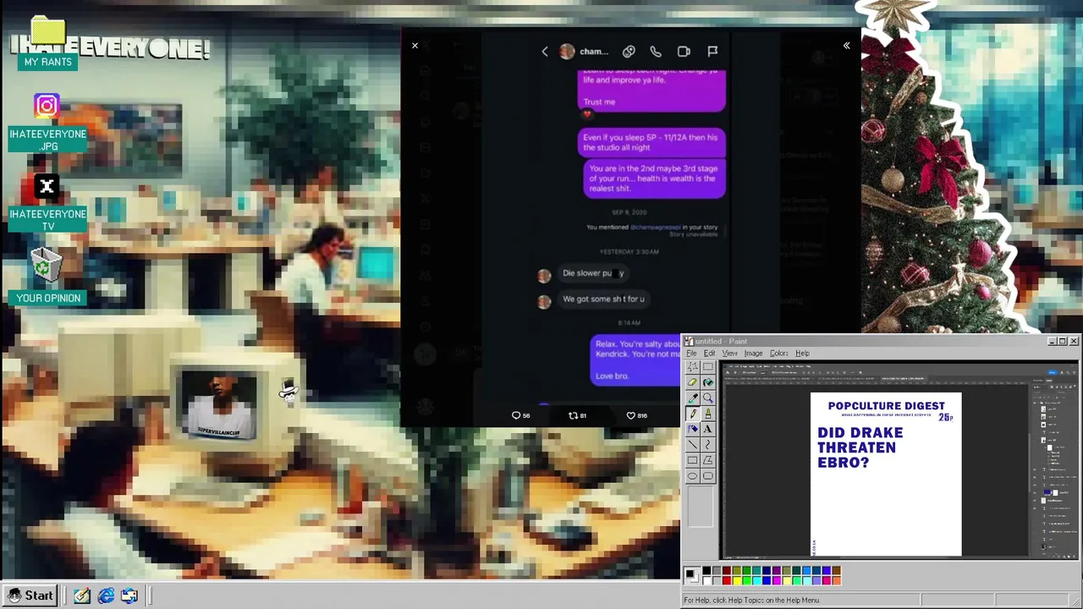Pick the Fill With Color bucket tool
This screenshot has width=1083, height=609.
[707, 382]
